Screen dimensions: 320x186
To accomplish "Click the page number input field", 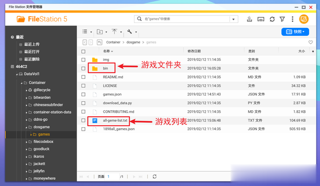I will (112, 177).
